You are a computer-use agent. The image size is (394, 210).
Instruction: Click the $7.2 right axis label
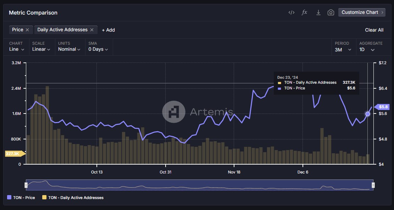click(x=383, y=63)
